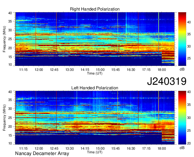Click the Left Handed plot's dB color bar
Image resolution: width=194 pixels, height=157 pixels.
click(182, 118)
